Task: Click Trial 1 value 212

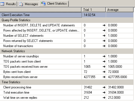Action: click(86, 98)
